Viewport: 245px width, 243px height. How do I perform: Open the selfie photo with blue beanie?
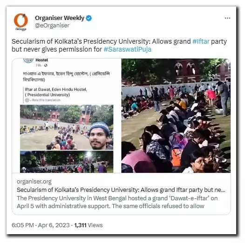coord(67,127)
